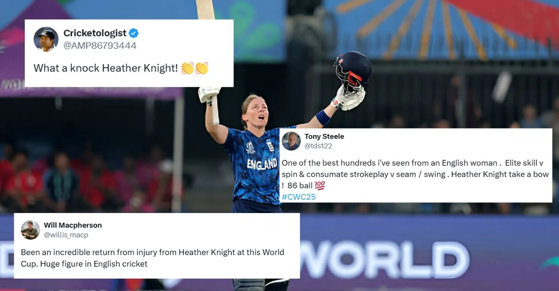Open Tony Steele's profile picture
Image resolution: width=559 pixels, height=291 pixels.
(291, 141)
